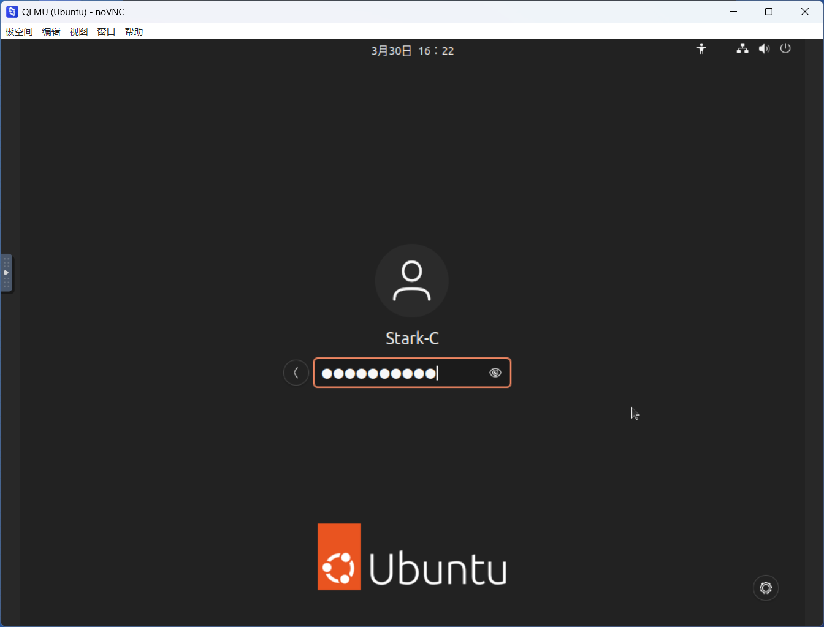Viewport: 824px width, 627px height.
Task: Open the 极空间 menu
Action: point(19,31)
